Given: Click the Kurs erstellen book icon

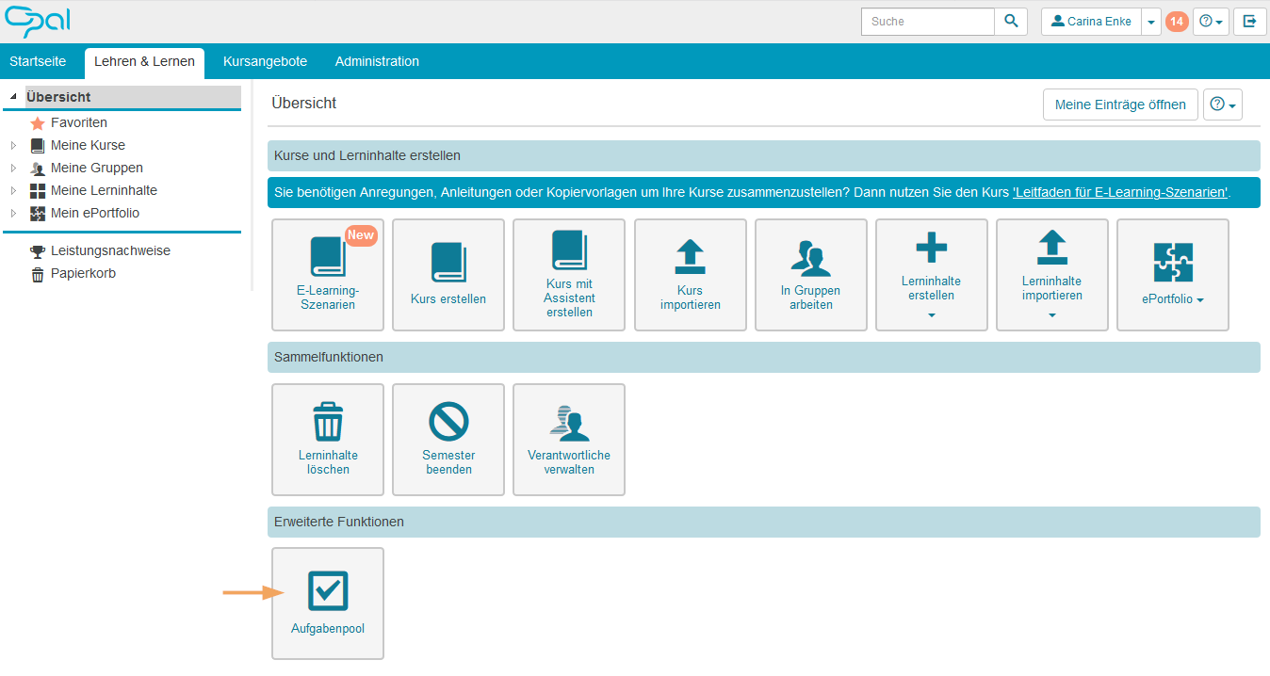Looking at the screenshot, I should click(448, 263).
